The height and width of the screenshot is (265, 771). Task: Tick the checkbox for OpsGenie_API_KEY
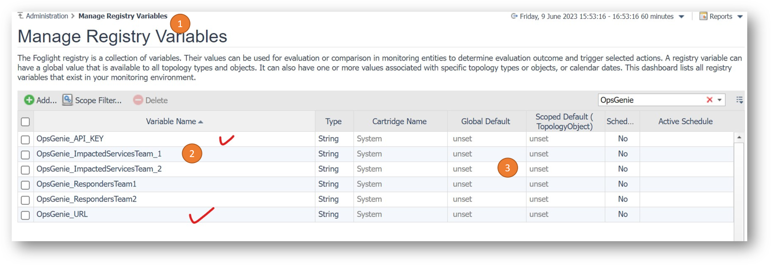[25, 139]
